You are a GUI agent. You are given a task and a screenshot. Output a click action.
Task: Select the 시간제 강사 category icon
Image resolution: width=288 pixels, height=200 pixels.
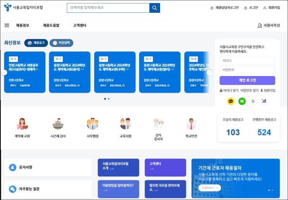pos(58,124)
